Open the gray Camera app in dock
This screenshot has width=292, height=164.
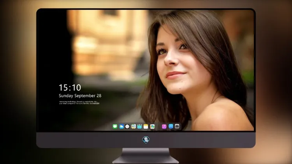coord(177,126)
